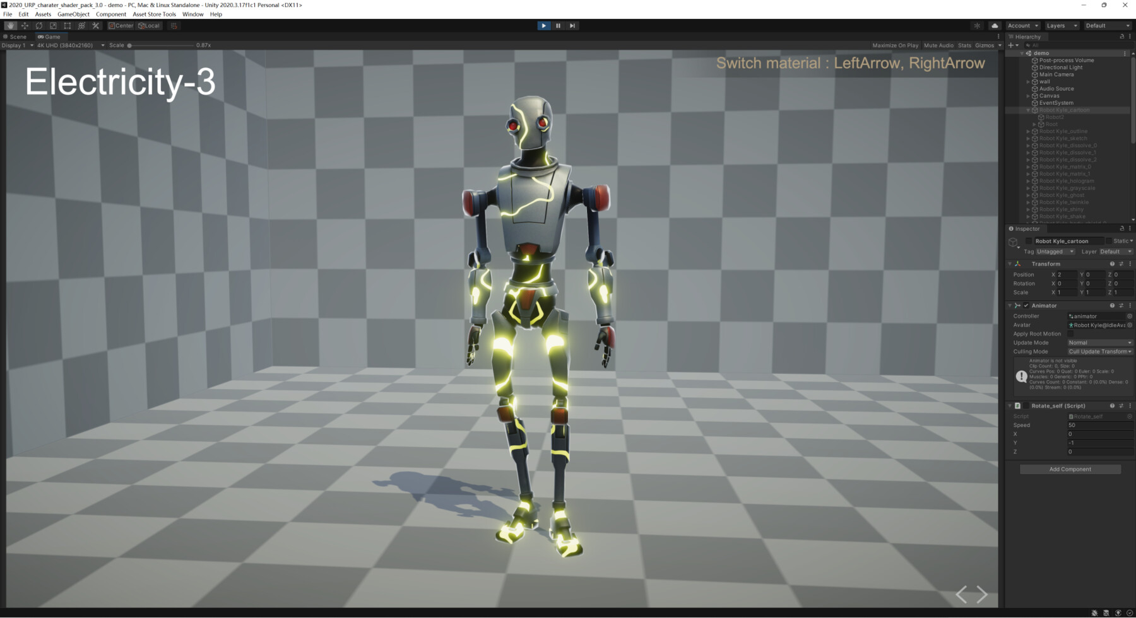The height and width of the screenshot is (618, 1136).
Task: Open Layers dropdown
Action: (x=1062, y=26)
